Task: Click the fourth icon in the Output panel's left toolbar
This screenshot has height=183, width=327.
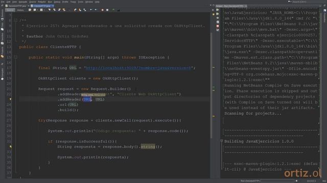Action: (218, 22)
